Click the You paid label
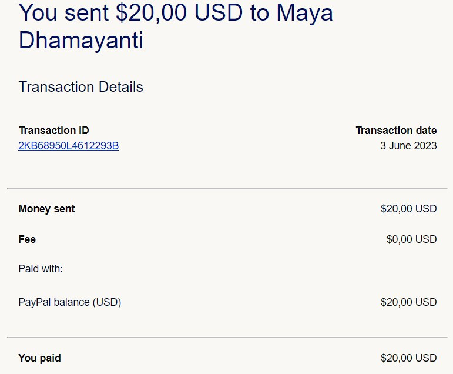This screenshot has width=453, height=374. pos(39,358)
